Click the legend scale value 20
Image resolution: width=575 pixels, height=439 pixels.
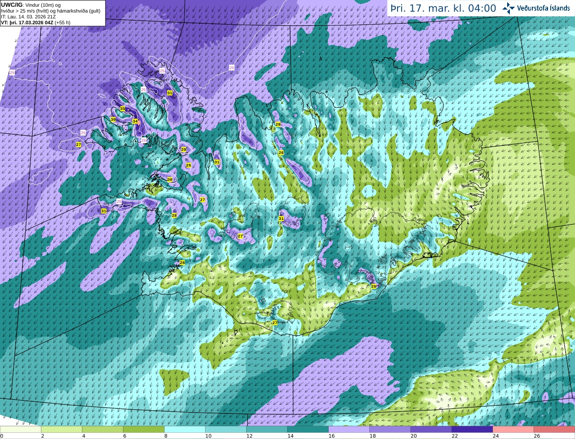click(x=413, y=436)
